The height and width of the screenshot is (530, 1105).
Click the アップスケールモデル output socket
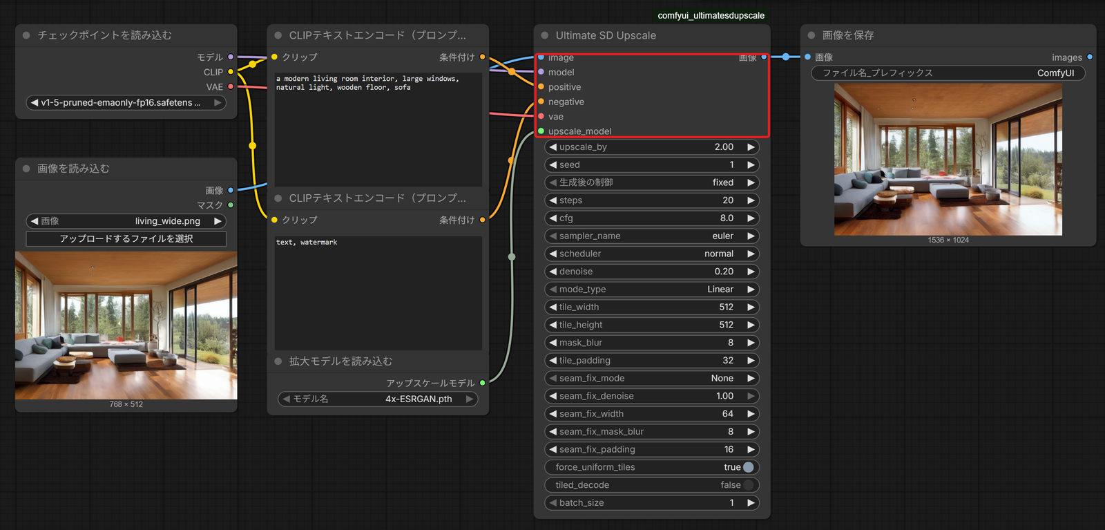[482, 383]
